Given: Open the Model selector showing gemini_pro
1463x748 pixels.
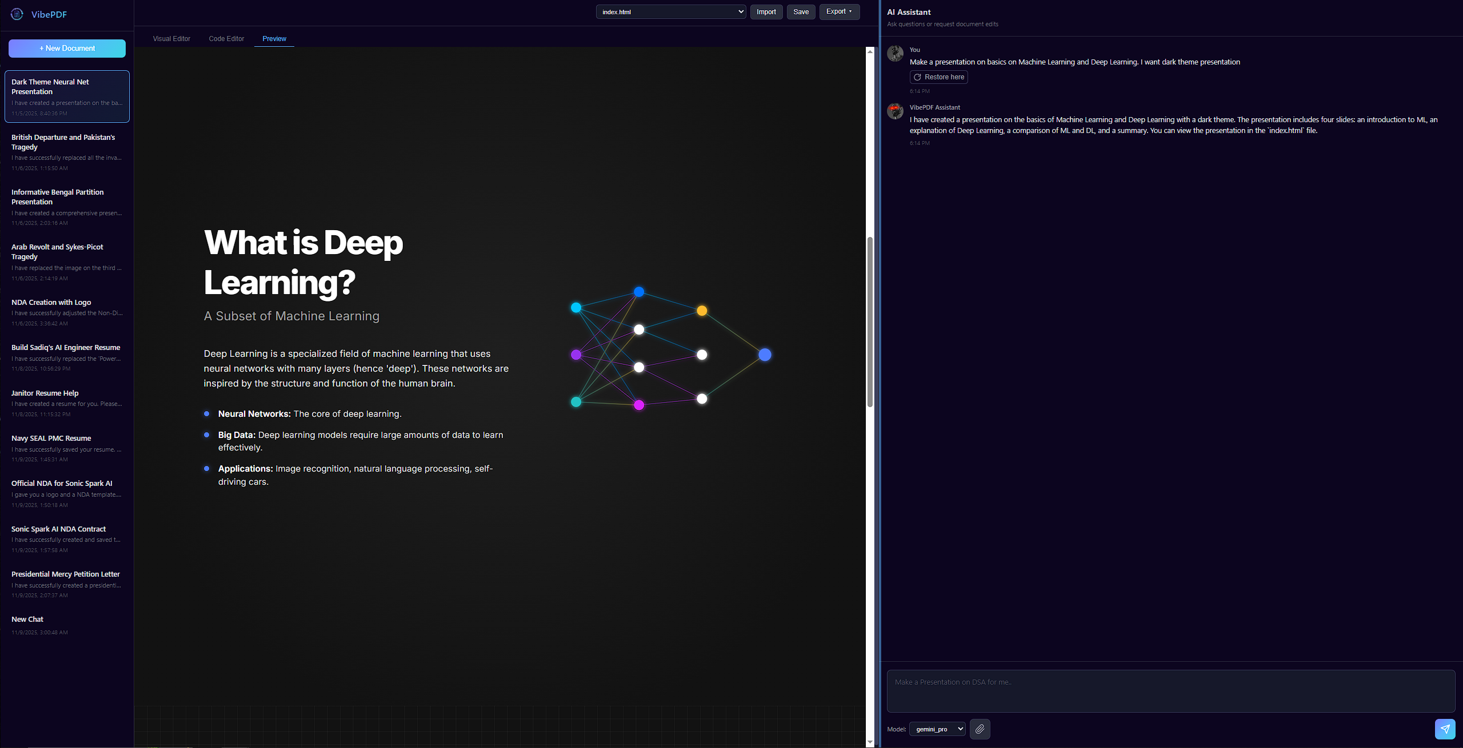Looking at the screenshot, I should coord(937,729).
